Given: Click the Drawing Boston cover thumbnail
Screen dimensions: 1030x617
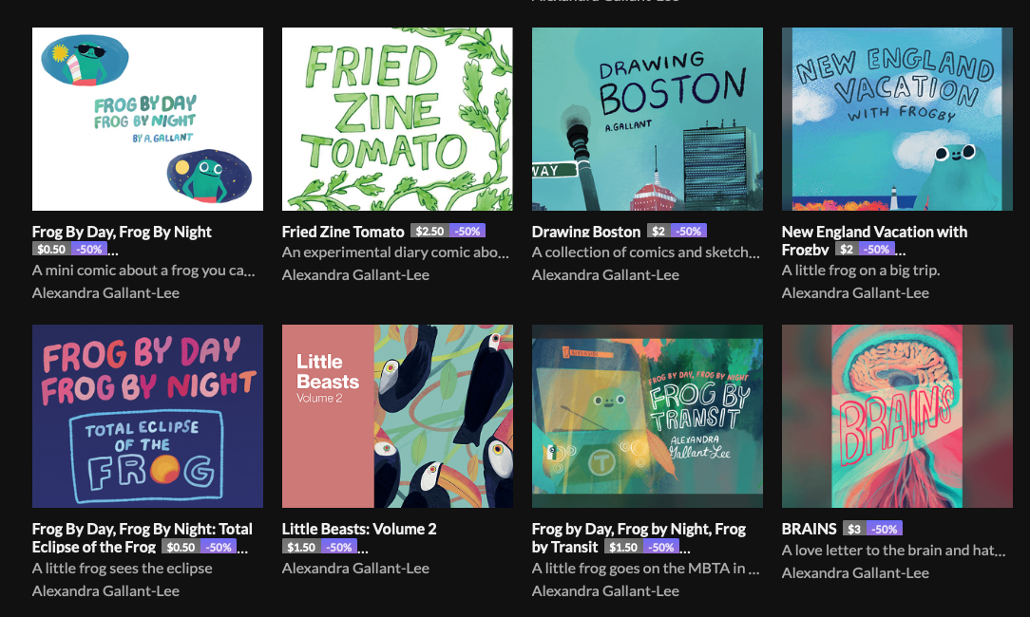Looking at the screenshot, I should pyautogui.click(x=647, y=119).
